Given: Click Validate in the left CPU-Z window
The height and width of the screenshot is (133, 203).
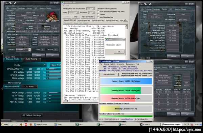Looking at the screenshot, I should tap(39, 55).
